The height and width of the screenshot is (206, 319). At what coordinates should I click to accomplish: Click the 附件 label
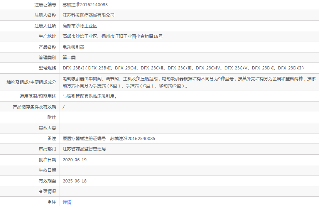click(x=52, y=117)
